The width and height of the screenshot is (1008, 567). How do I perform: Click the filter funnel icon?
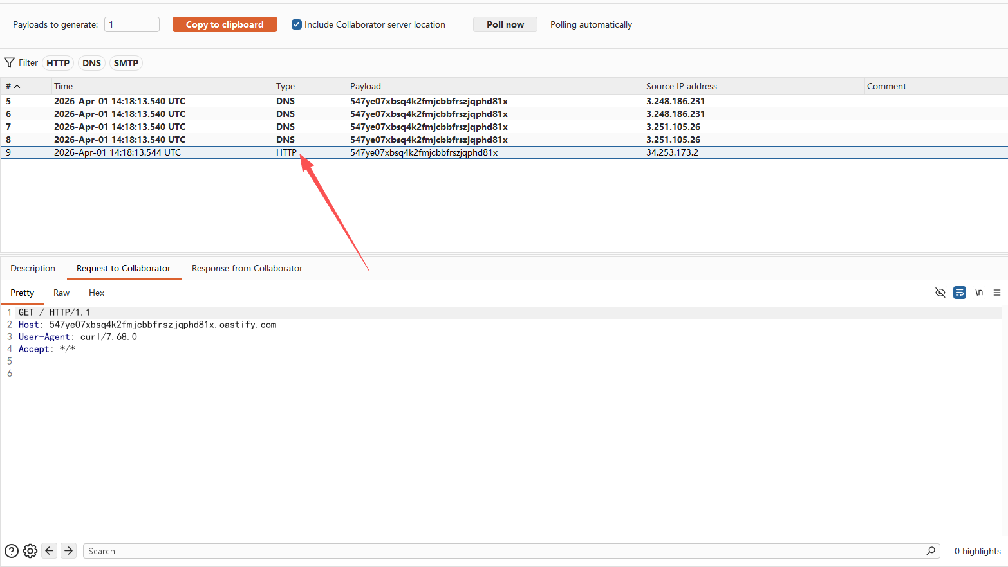10,63
